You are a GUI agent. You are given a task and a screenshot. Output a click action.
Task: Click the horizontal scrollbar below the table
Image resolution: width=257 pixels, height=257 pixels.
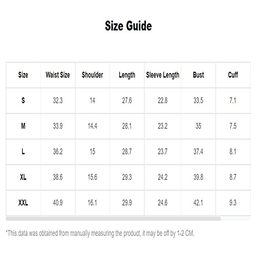point(113,218)
